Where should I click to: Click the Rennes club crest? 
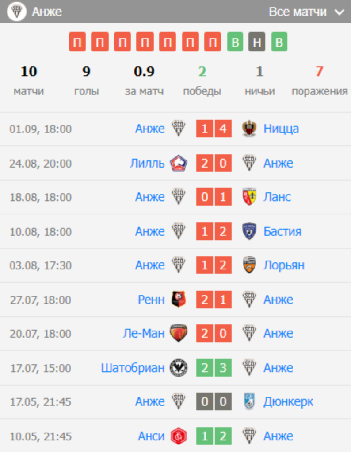[x=179, y=300]
